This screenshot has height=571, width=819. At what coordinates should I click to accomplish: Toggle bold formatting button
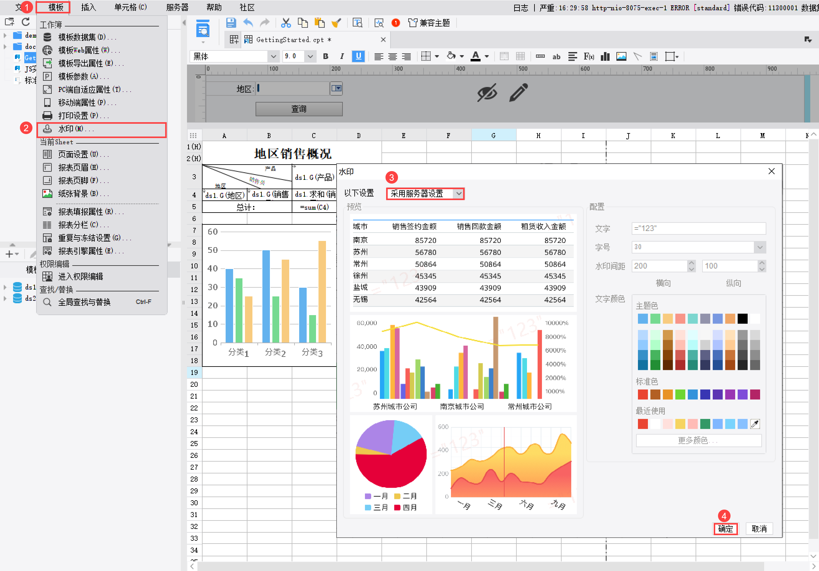pos(325,56)
